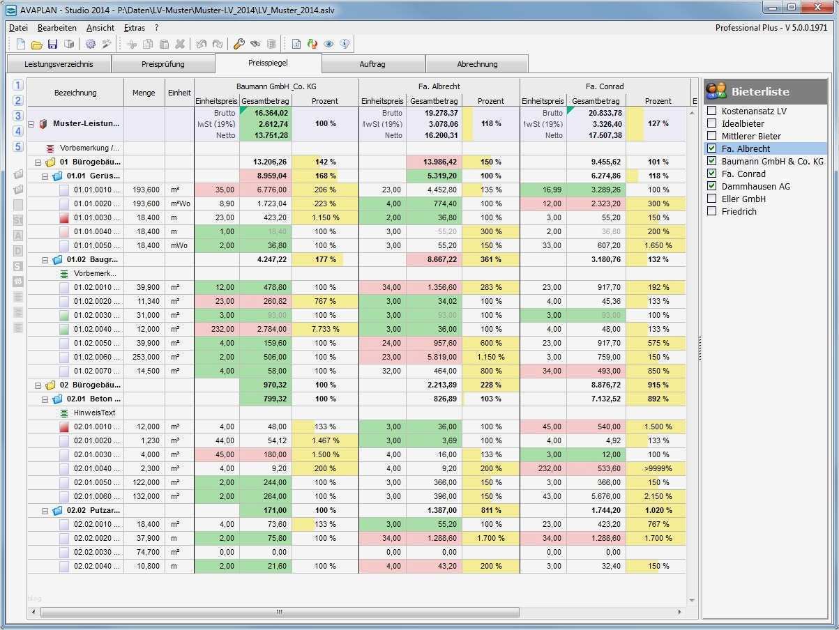The image size is (839, 630).
Task: Click the binoculars search icon
Action: click(256, 44)
